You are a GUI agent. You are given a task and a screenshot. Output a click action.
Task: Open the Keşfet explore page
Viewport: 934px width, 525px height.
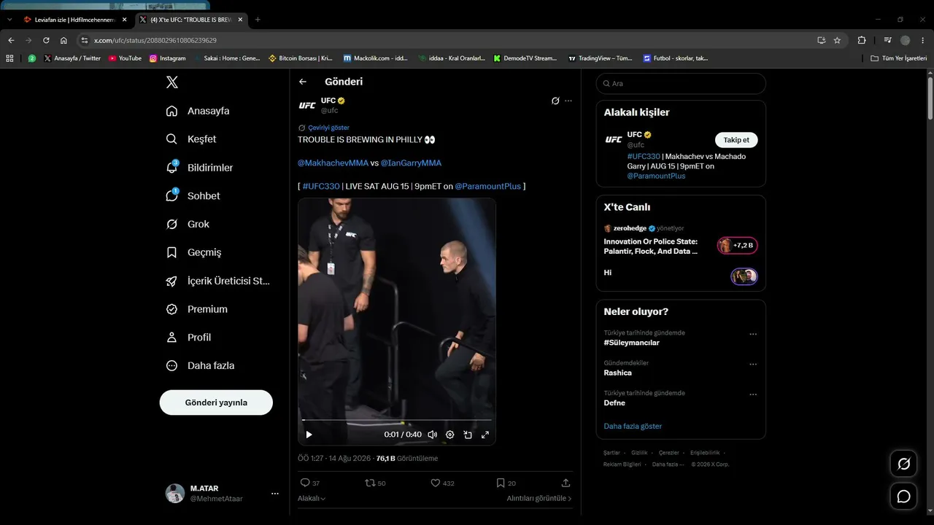click(x=191, y=139)
